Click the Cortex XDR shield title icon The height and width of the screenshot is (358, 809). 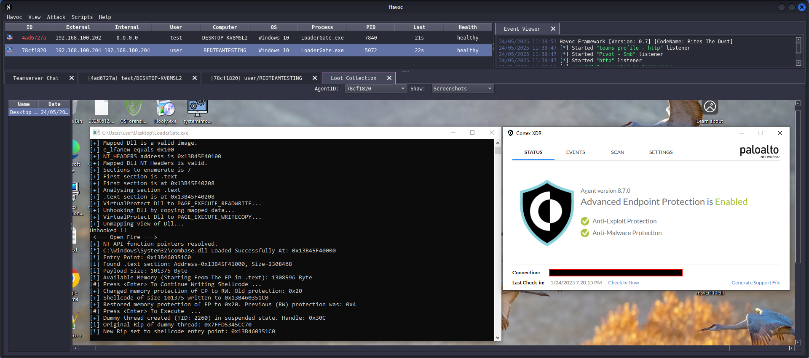click(x=511, y=133)
